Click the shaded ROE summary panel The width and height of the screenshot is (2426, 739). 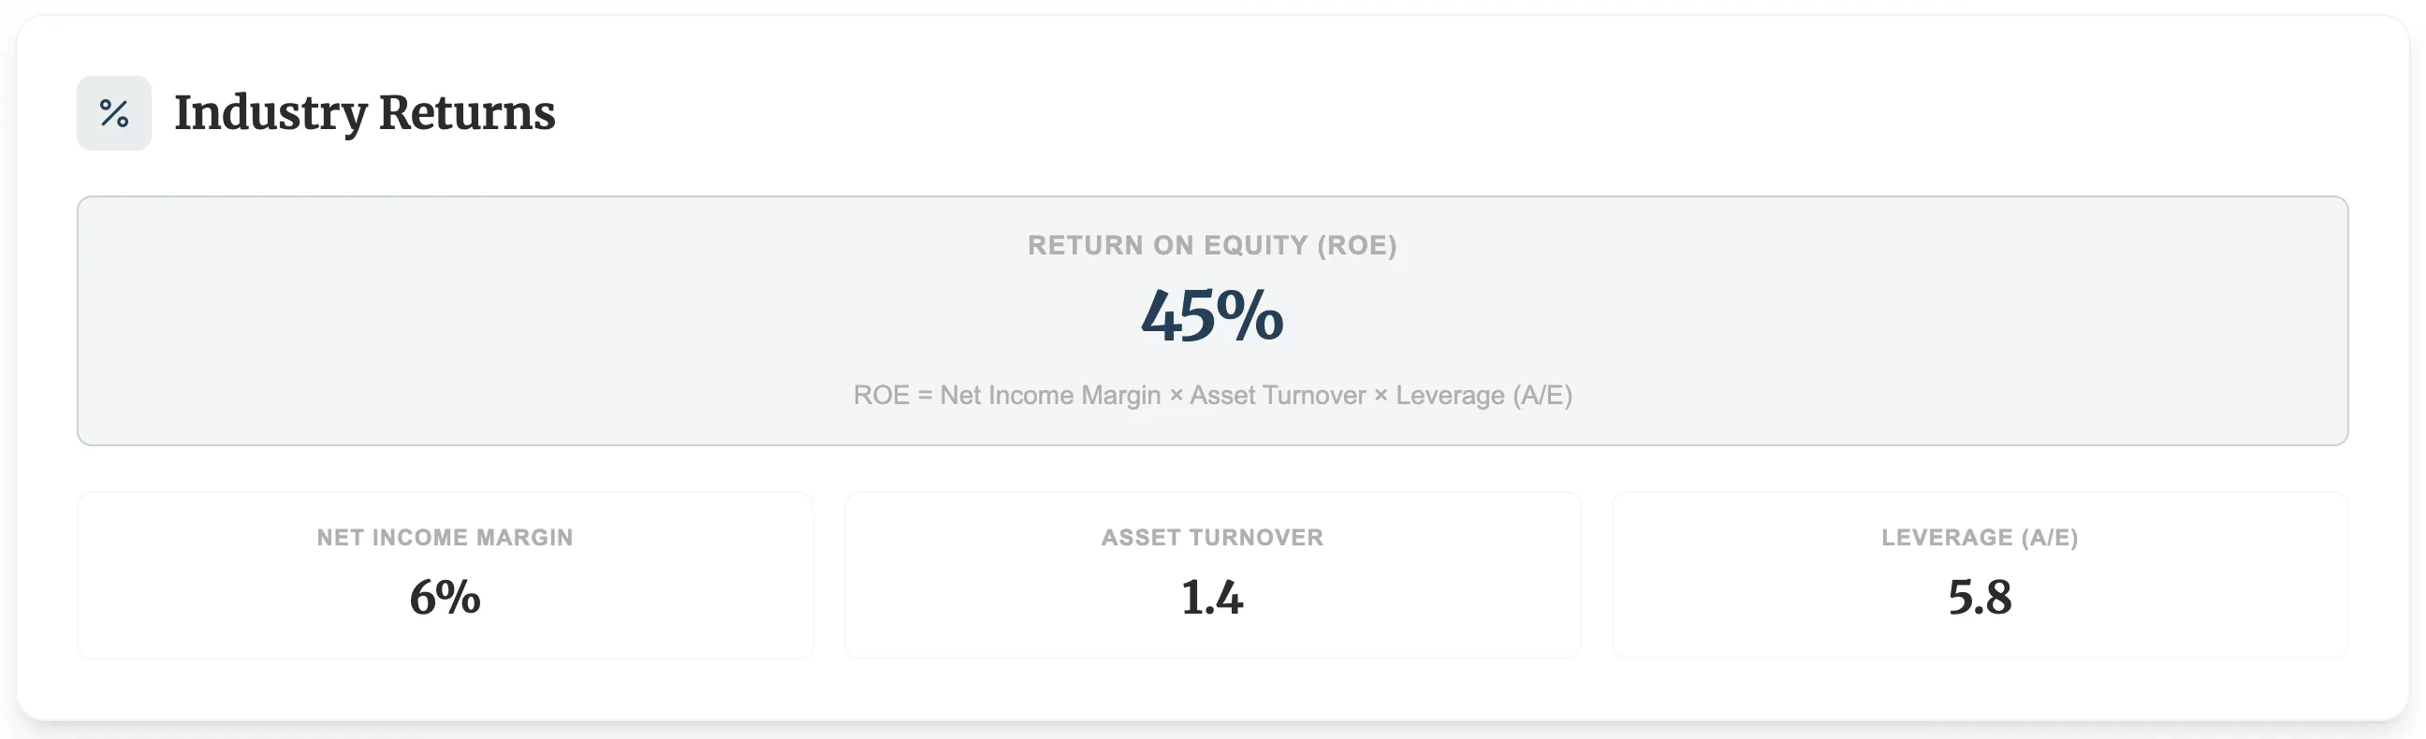coord(471,320)
